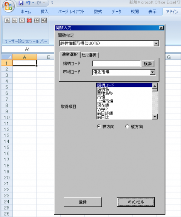Image resolution: width=181 pixels, height=217 pixels.
Task: Click the 登録 register button
Action: click(x=83, y=202)
